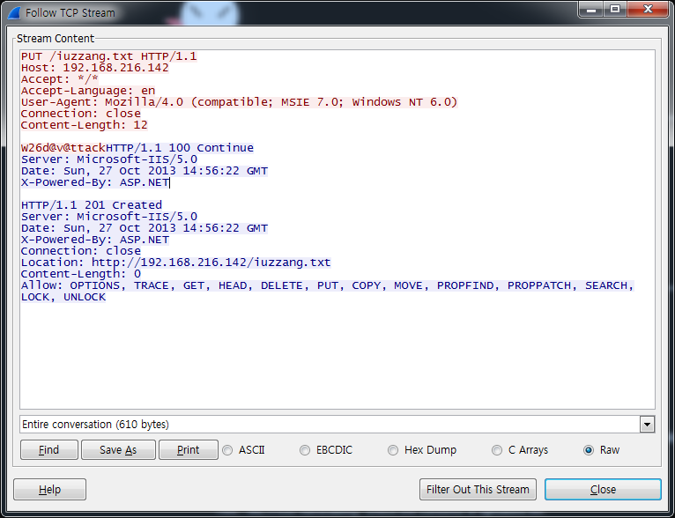This screenshot has width=675, height=518.
Task: Click Filter Out This Stream
Action: (478, 490)
